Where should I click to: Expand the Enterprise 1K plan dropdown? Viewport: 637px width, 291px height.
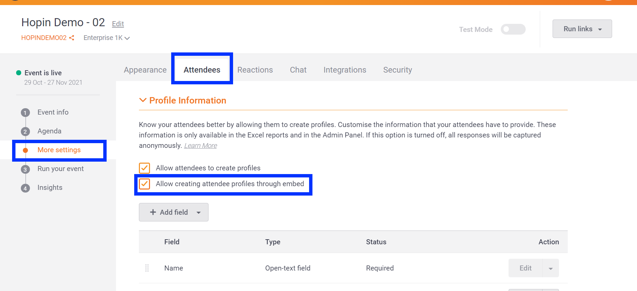pos(107,38)
